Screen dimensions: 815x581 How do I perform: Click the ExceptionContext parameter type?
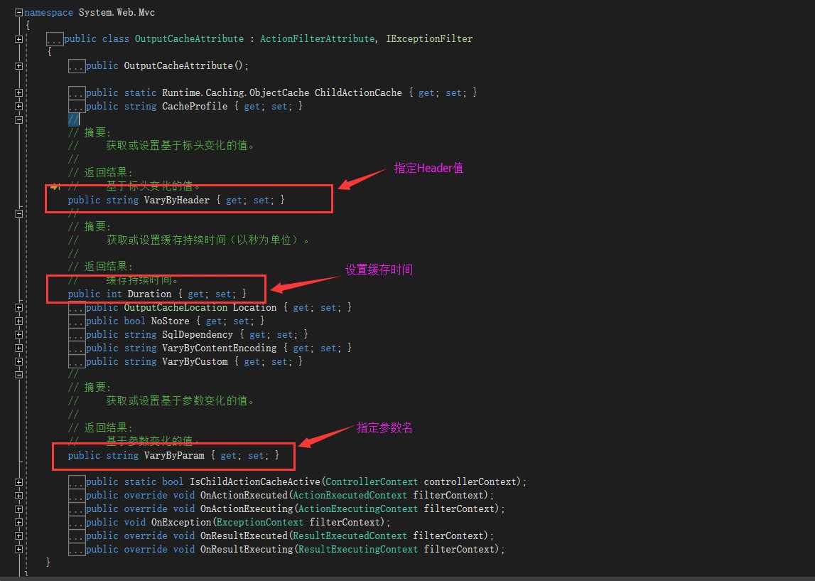260,523
